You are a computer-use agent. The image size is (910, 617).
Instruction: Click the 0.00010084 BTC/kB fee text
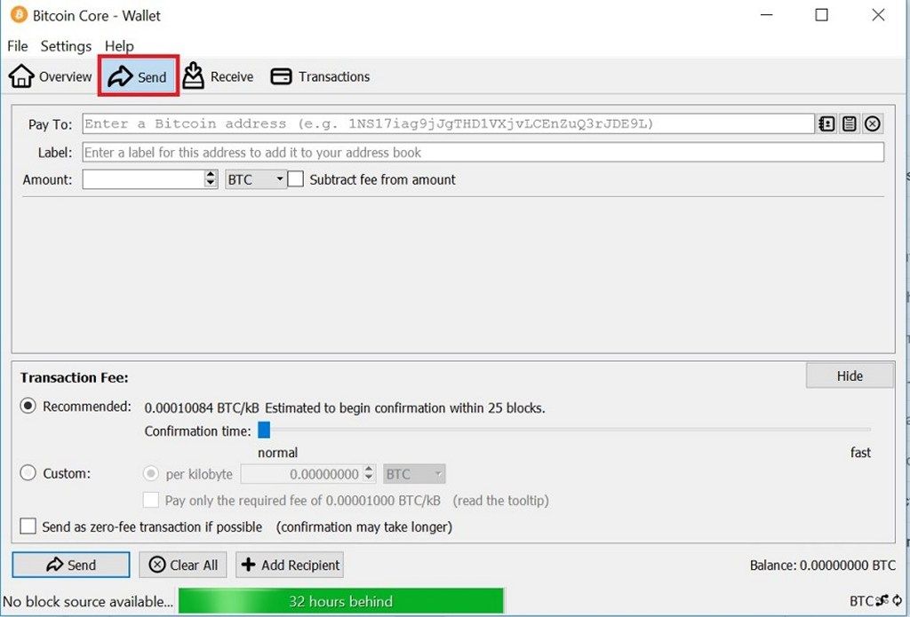pos(202,407)
